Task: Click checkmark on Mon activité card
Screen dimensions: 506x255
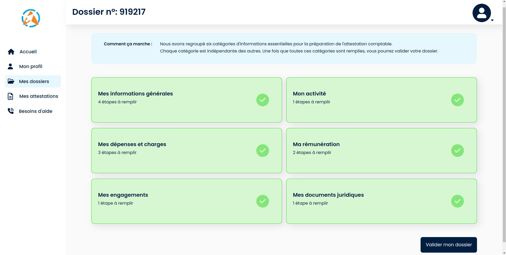Action: pos(457,100)
